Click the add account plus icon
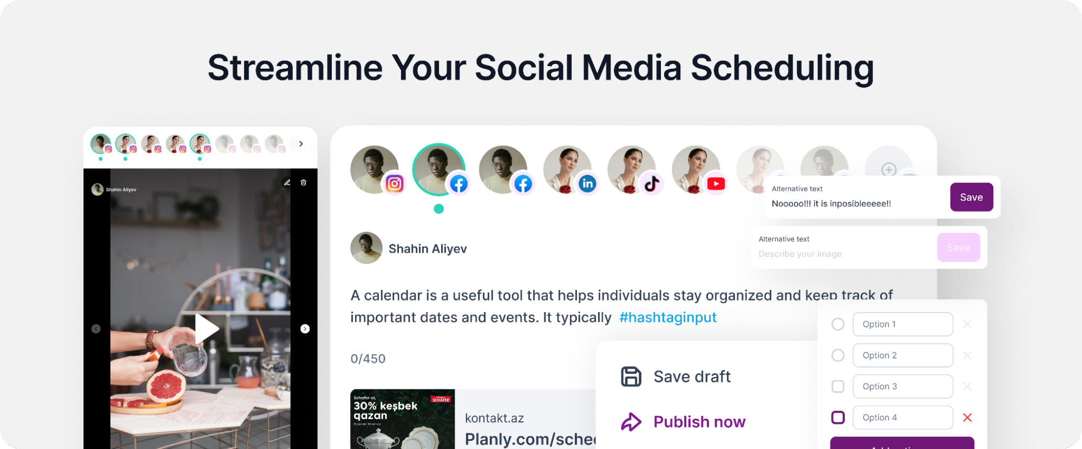The height and width of the screenshot is (449, 1082). 889,169
